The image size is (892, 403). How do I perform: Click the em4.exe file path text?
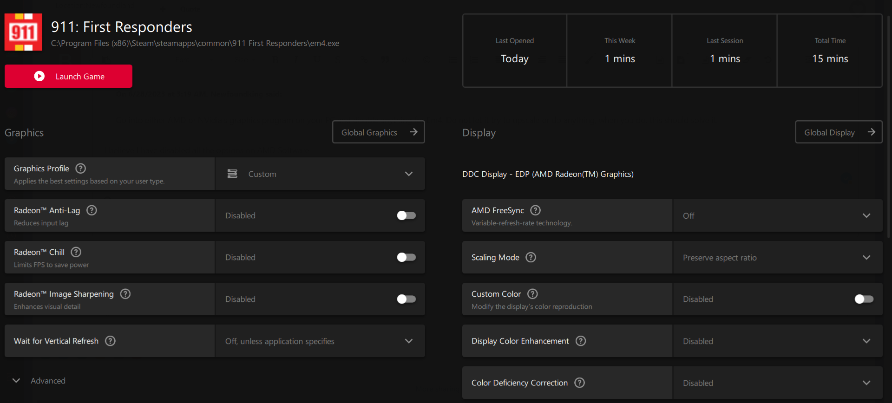click(195, 43)
